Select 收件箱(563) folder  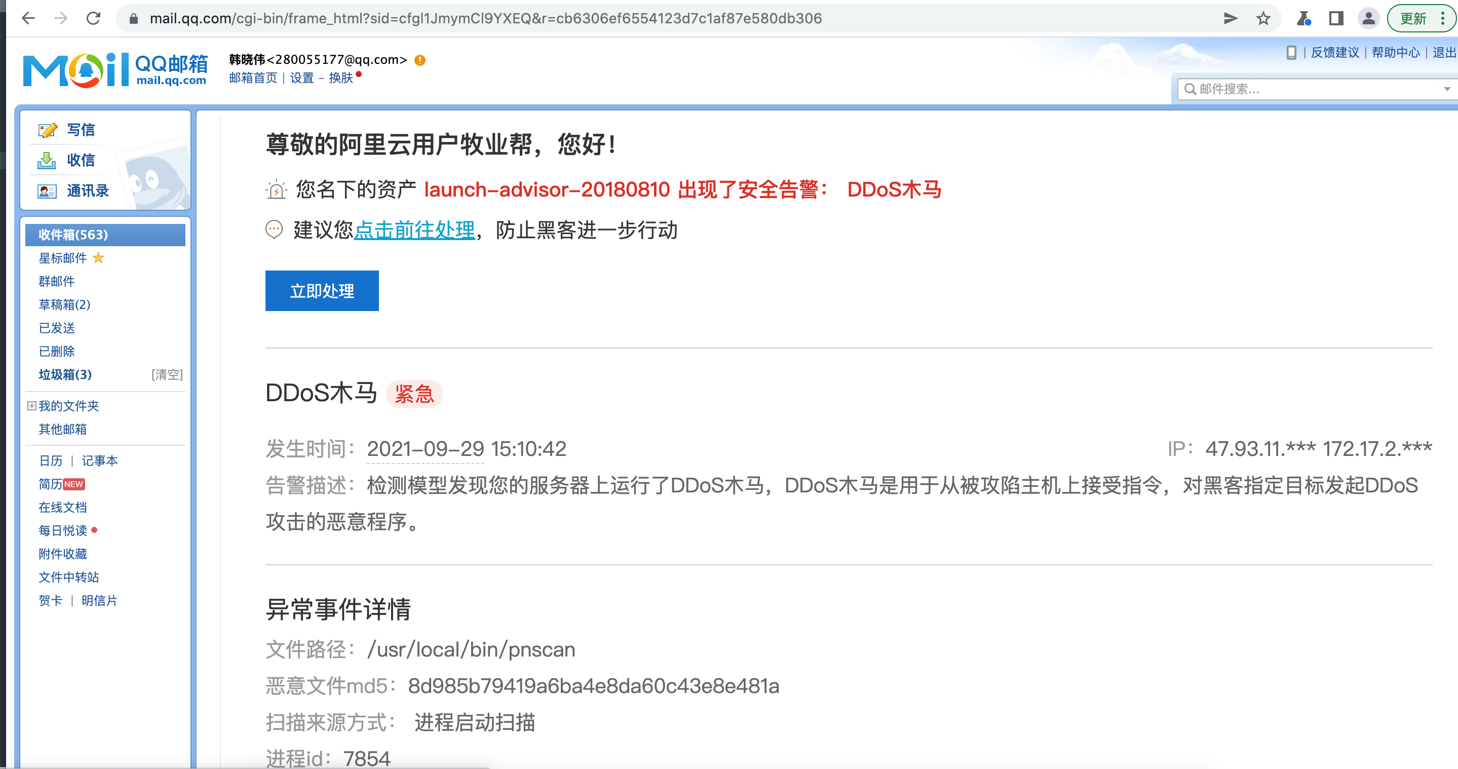pos(105,235)
